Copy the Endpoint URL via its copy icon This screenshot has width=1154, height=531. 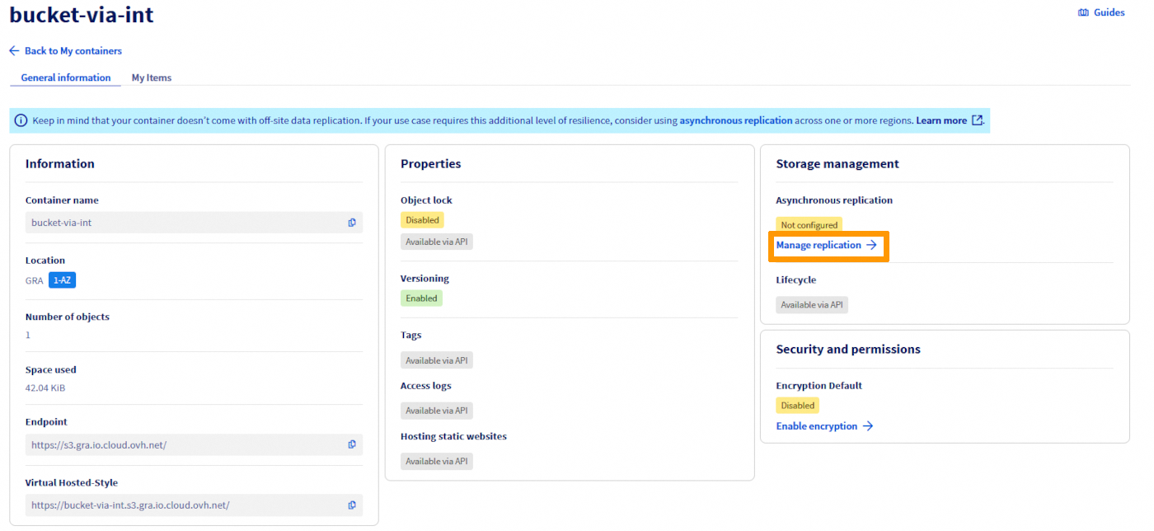coord(352,444)
